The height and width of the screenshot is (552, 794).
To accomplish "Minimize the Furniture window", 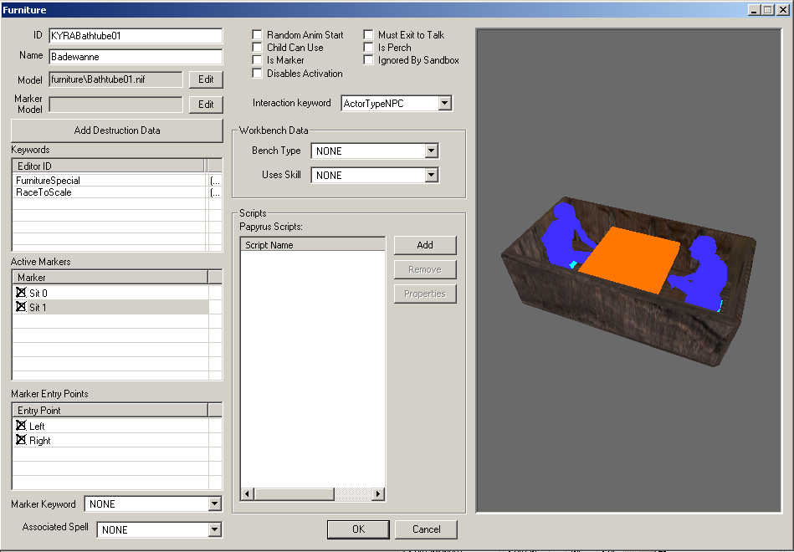I will 754,10.
